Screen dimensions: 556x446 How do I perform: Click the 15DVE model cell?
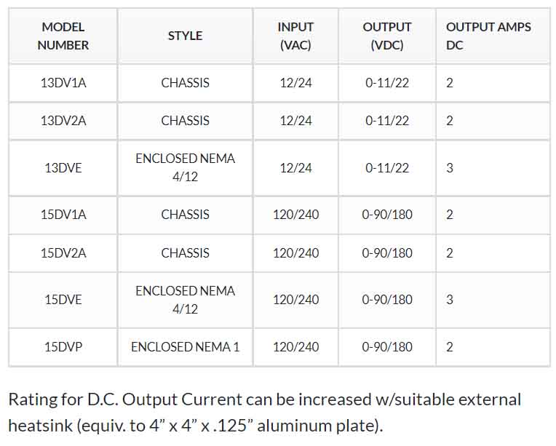click(63, 300)
